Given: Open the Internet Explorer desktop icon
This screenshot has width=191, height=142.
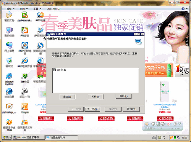Looking at the screenshot, I should (9, 76).
